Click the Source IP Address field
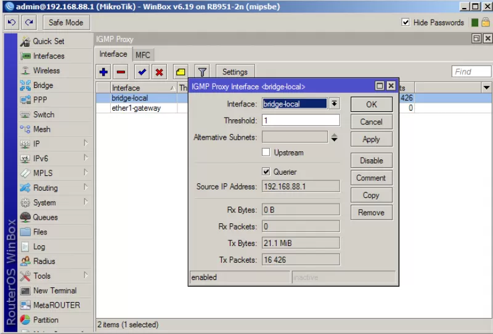This screenshot has width=493, height=334. tap(301, 186)
